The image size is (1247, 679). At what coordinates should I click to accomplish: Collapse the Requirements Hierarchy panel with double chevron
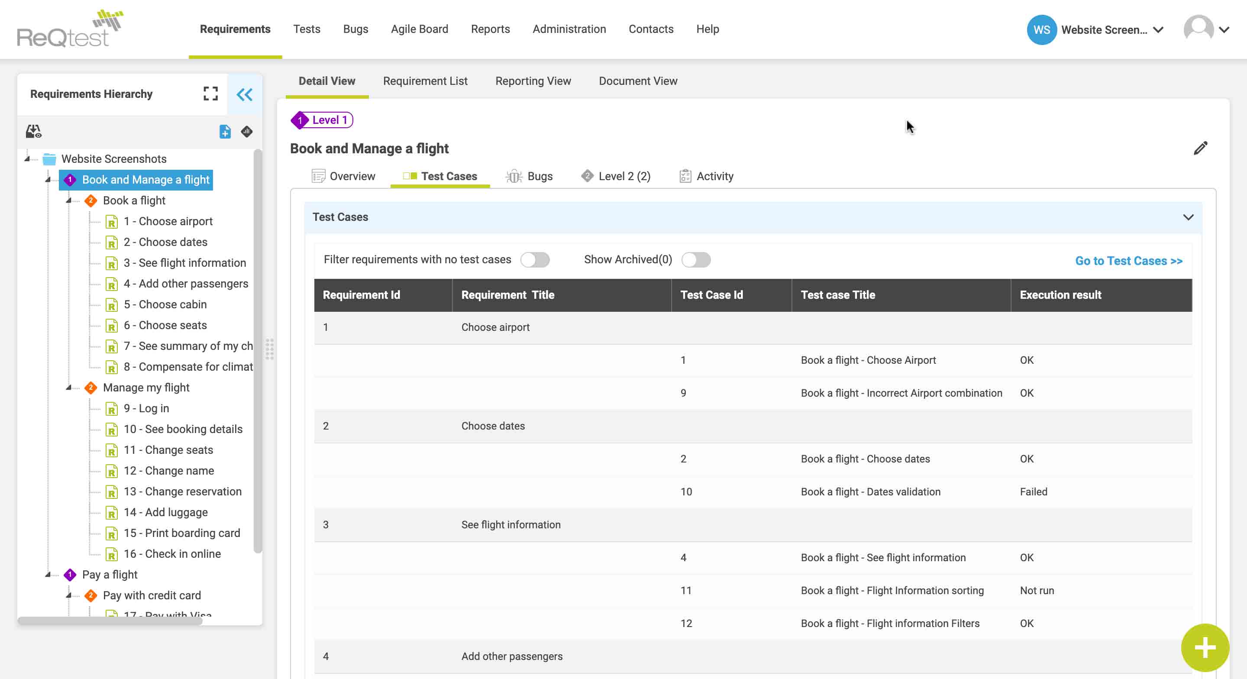(245, 94)
